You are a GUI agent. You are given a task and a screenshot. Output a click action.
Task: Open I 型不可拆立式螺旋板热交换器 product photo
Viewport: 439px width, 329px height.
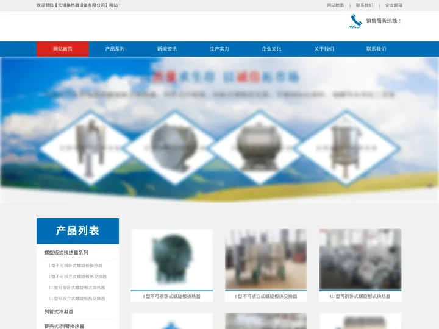266,260
